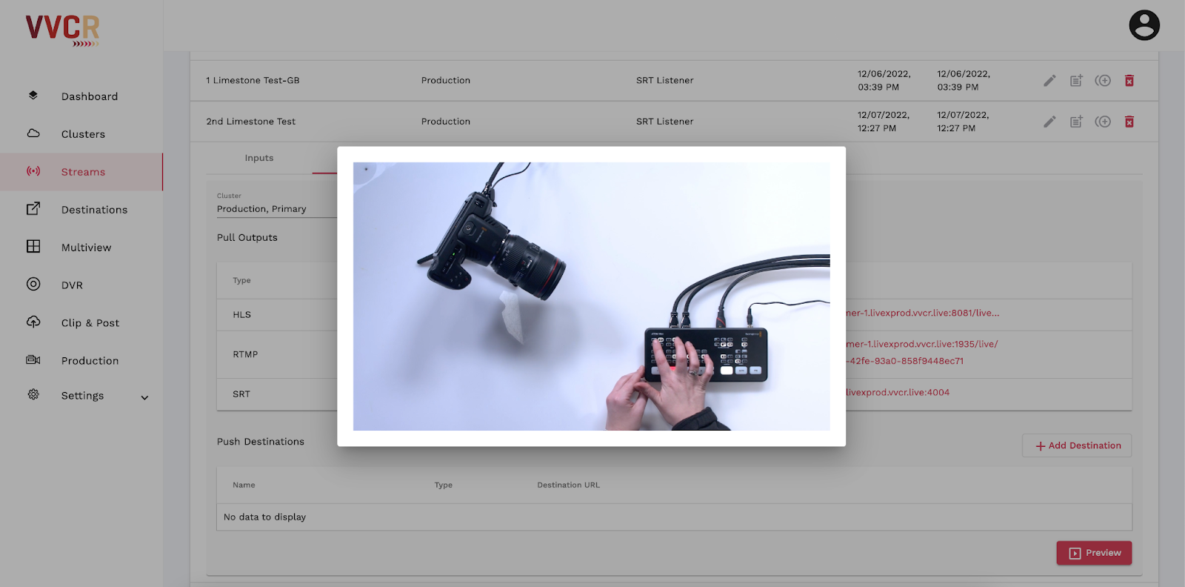Click the Push Destinations heading

tap(261, 442)
